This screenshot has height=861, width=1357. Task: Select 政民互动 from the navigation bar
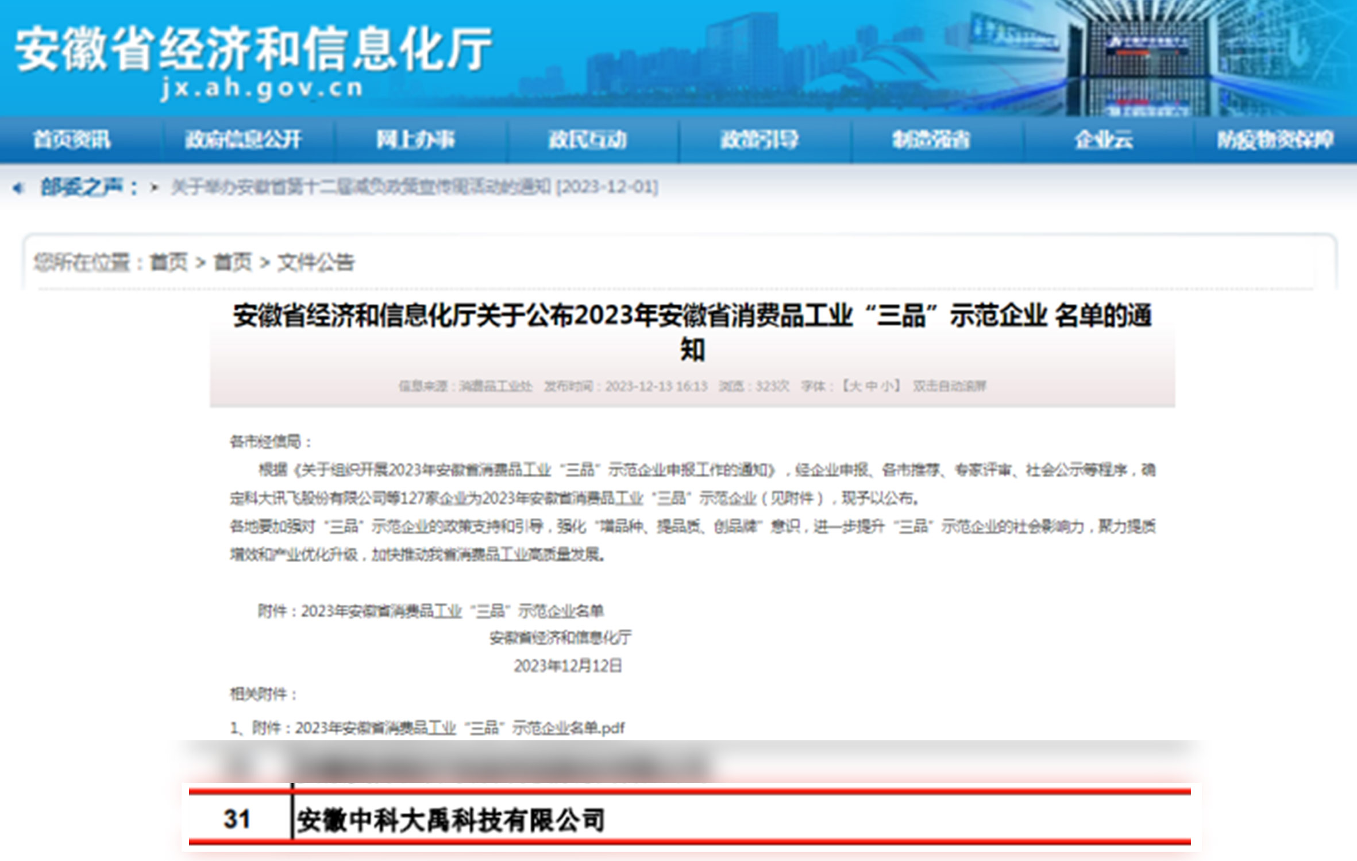point(587,139)
